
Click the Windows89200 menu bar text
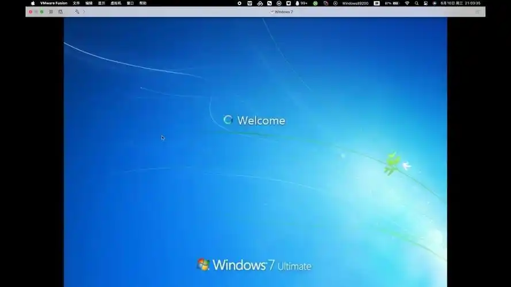tap(355, 3)
